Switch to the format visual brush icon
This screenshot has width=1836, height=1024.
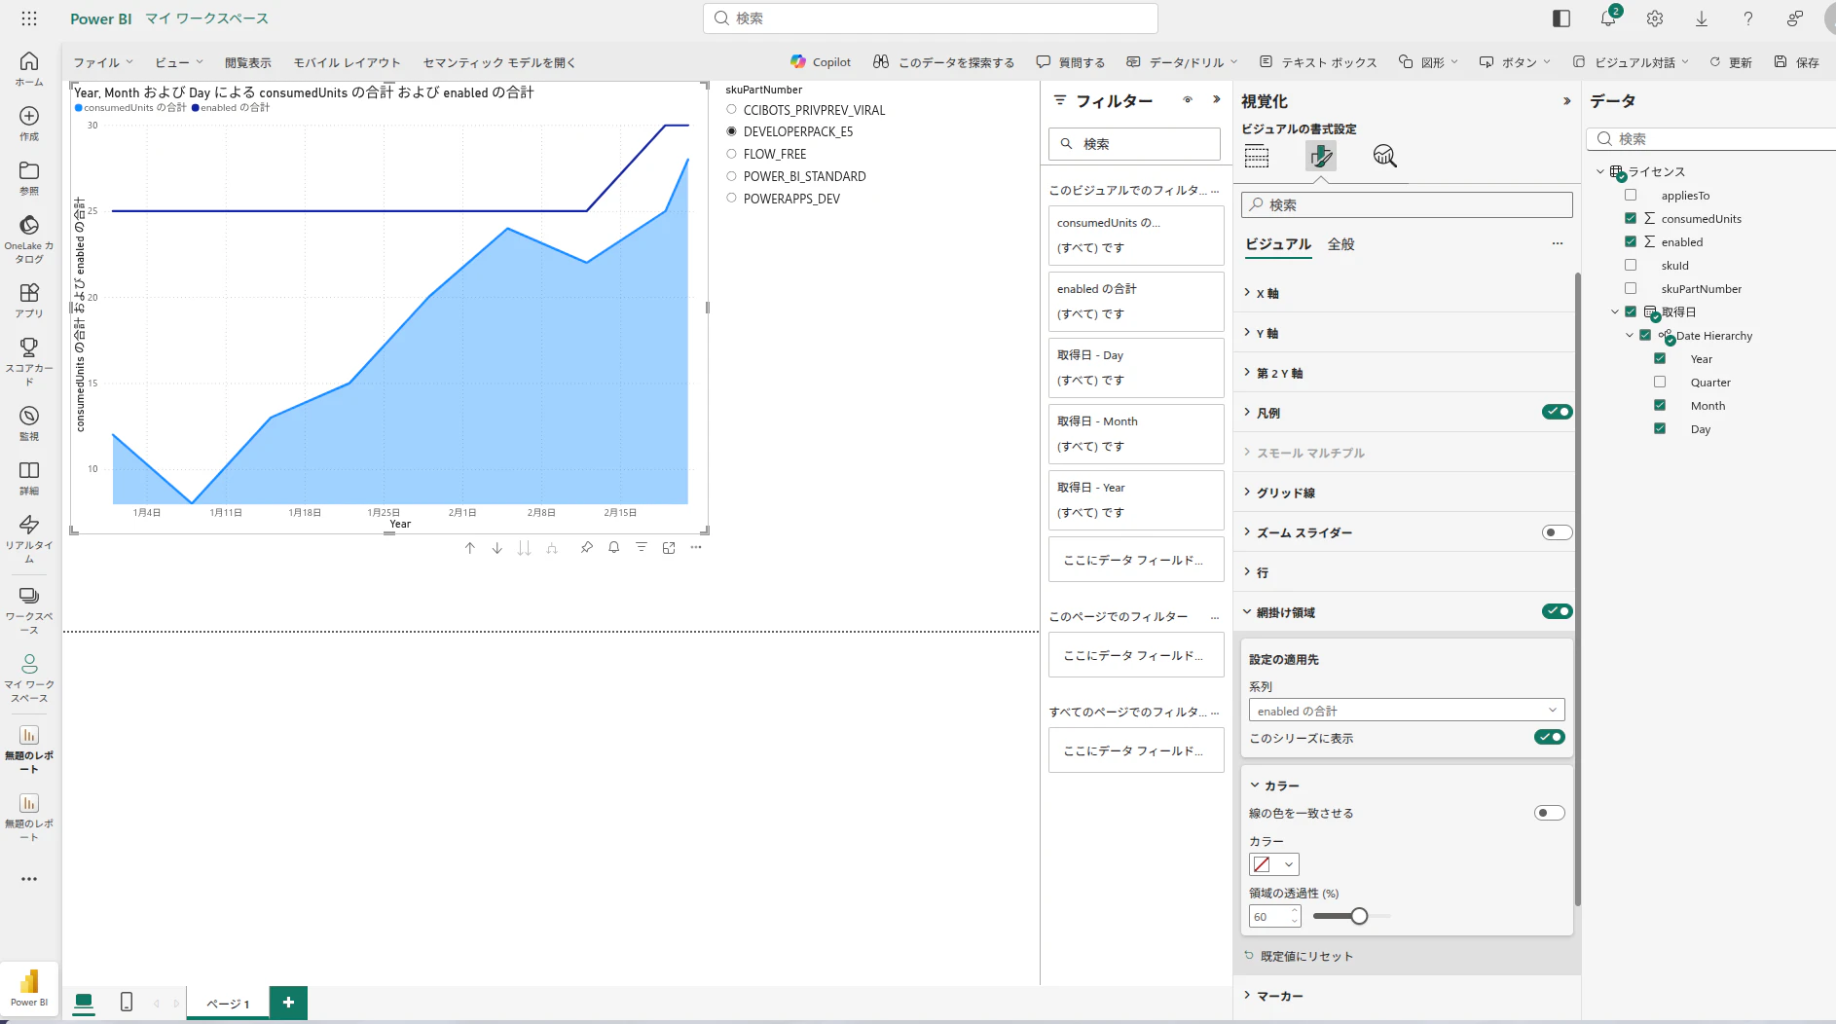pyautogui.click(x=1320, y=156)
